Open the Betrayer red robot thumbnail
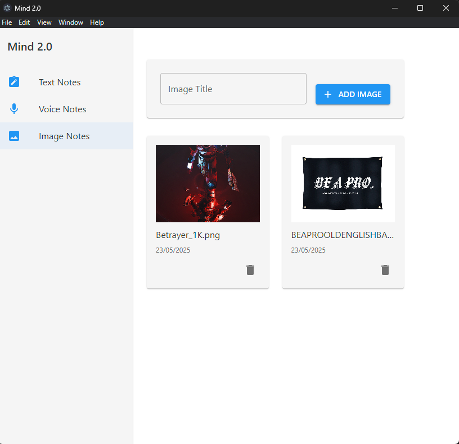The height and width of the screenshot is (444, 459). [x=208, y=184]
